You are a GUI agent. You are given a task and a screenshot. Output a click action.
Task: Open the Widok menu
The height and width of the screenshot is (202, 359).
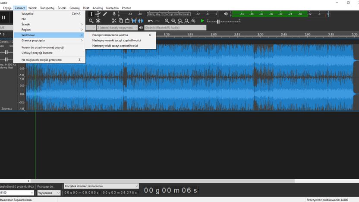pos(32,8)
